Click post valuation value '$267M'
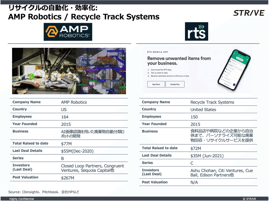This screenshot has width=269, height=201. (68, 178)
